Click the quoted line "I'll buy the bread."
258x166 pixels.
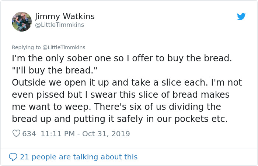[55, 71]
